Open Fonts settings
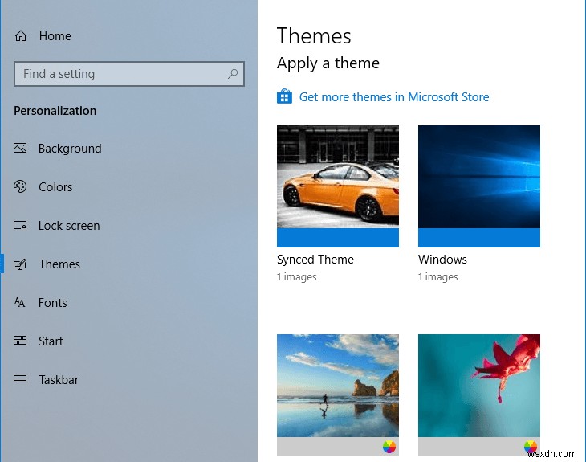This screenshot has height=462, width=586. coord(53,303)
